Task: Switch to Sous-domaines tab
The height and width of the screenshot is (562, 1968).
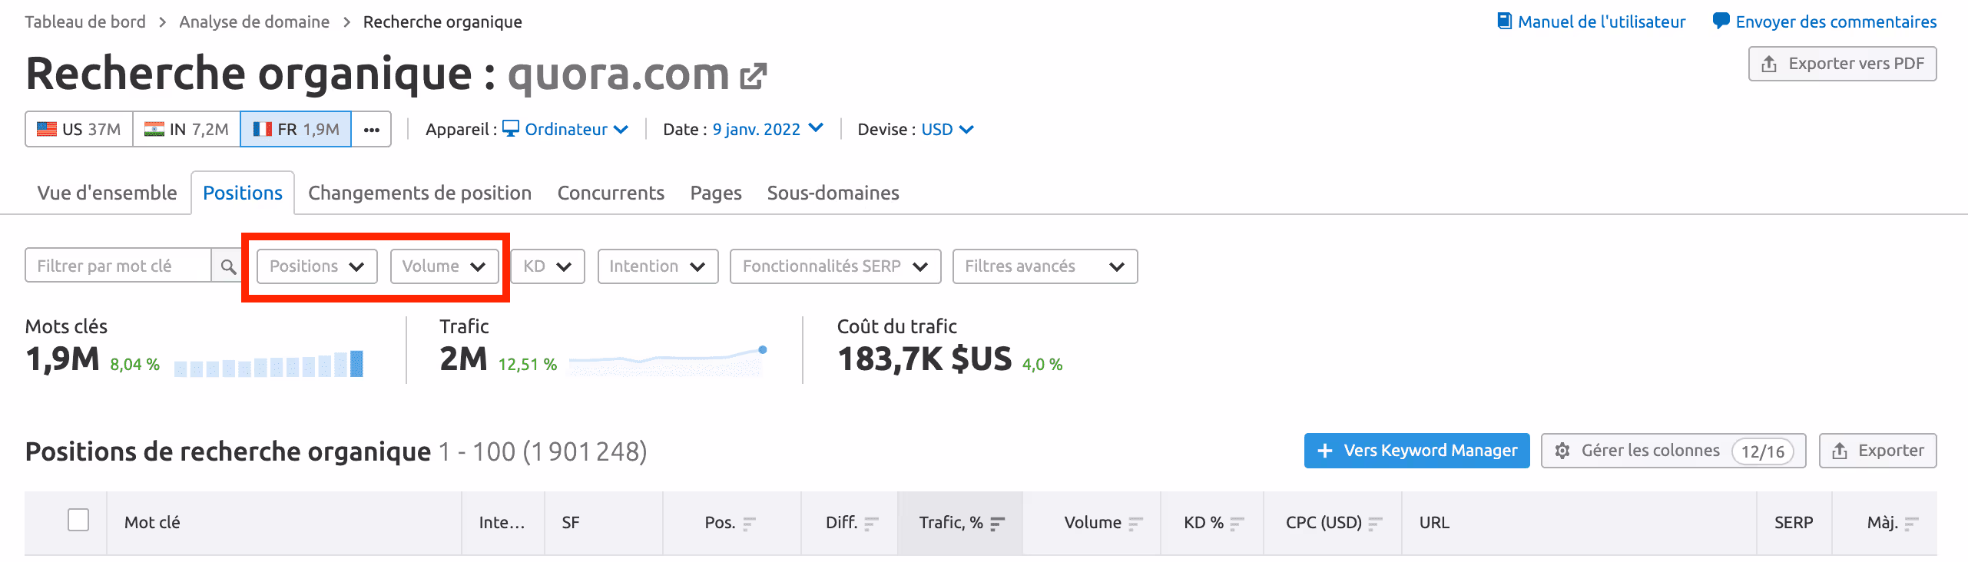Action: pos(833,193)
